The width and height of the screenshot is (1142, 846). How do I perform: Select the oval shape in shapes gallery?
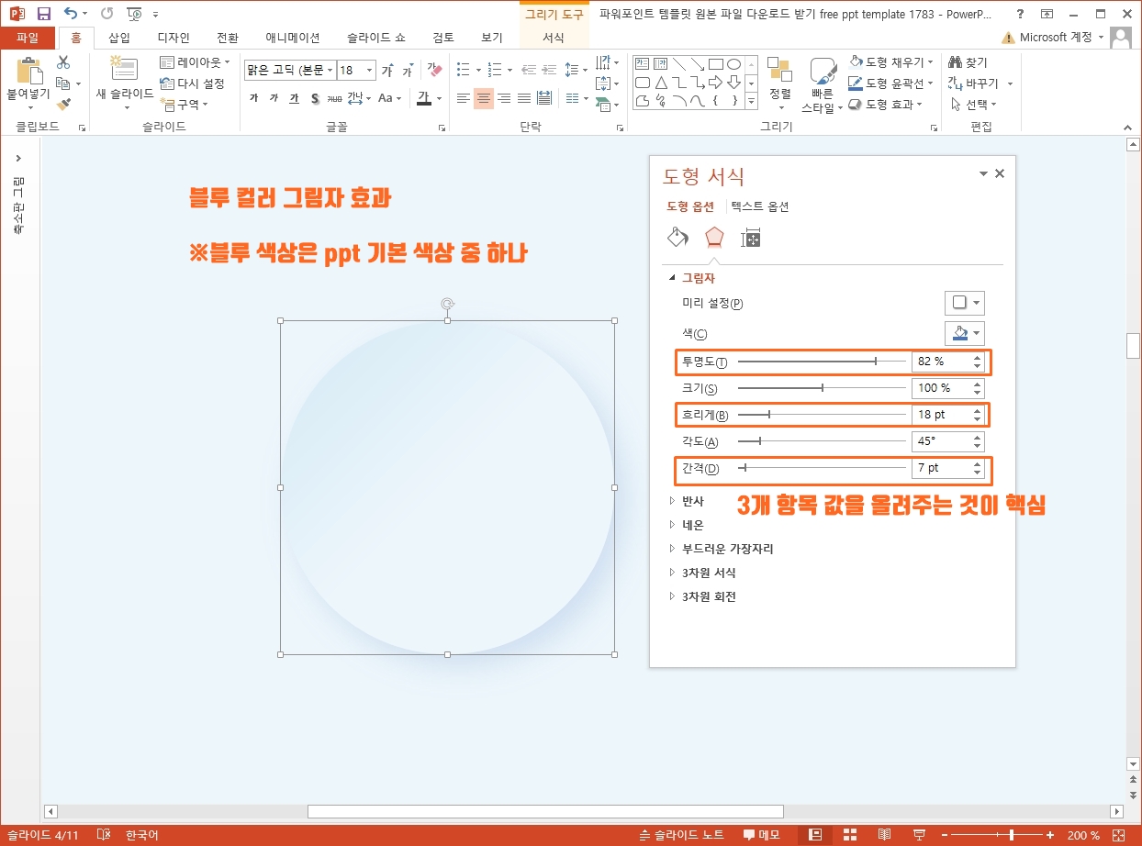click(733, 64)
